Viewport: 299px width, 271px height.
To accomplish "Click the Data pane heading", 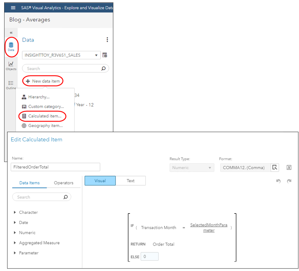I will pos(28,40).
